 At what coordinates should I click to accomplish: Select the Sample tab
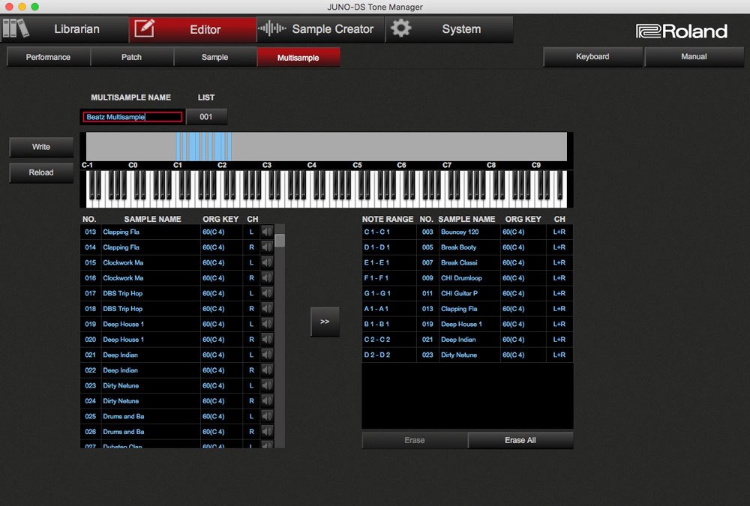pos(214,57)
